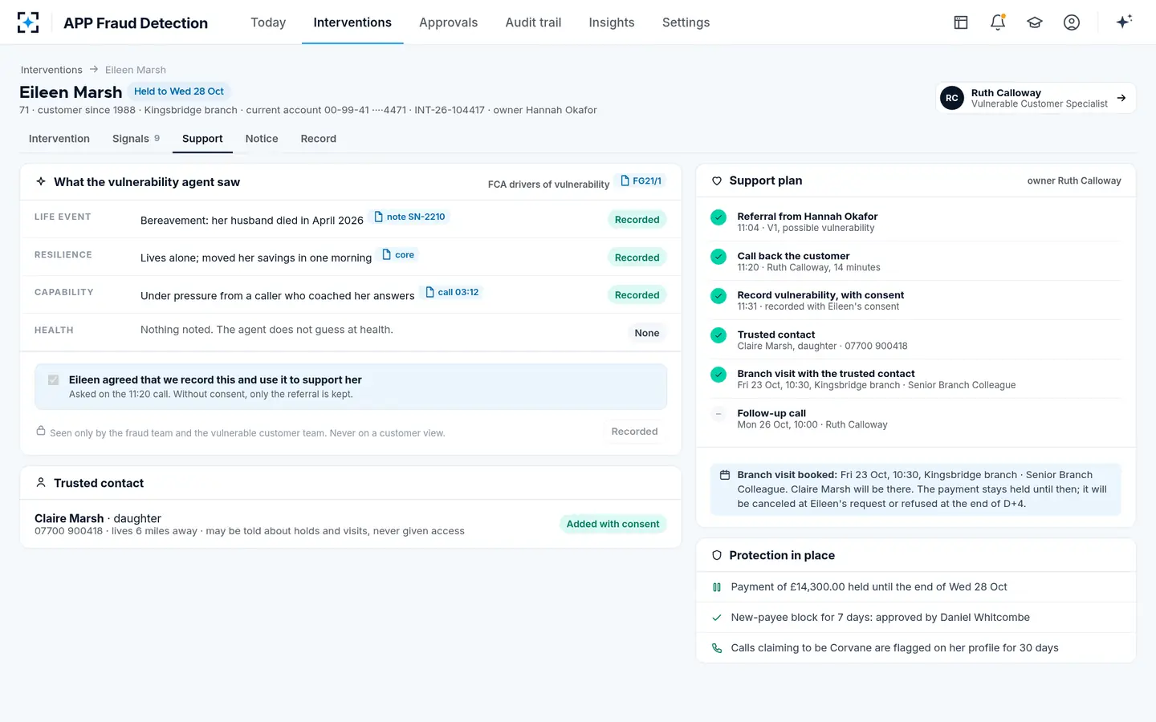This screenshot has width=1156, height=722.
Task: Click the arrow on Ruth Calloway card
Action: 1121,98
